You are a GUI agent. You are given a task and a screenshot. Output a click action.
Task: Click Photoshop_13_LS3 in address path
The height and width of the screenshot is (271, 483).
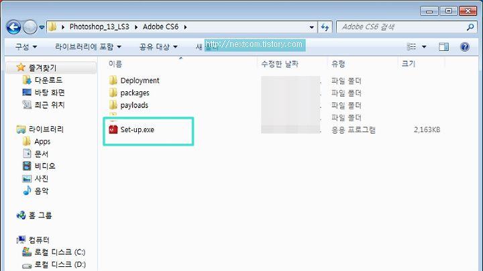point(99,27)
